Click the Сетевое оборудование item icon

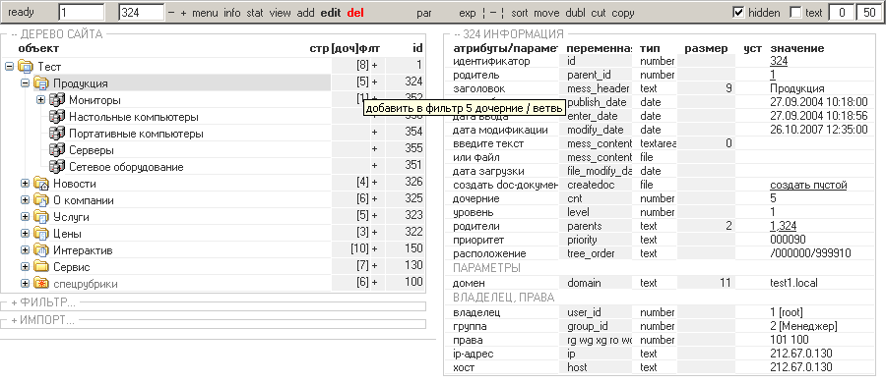[57, 167]
